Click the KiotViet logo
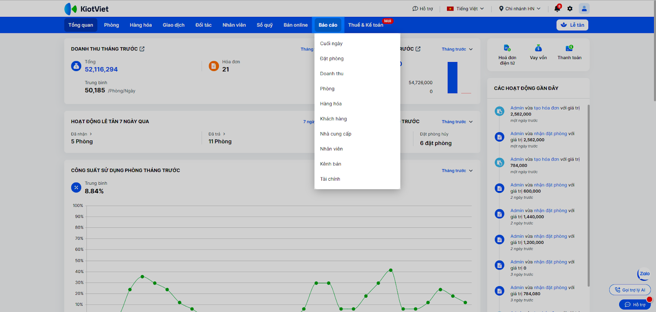The height and width of the screenshot is (312, 656). click(87, 9)
